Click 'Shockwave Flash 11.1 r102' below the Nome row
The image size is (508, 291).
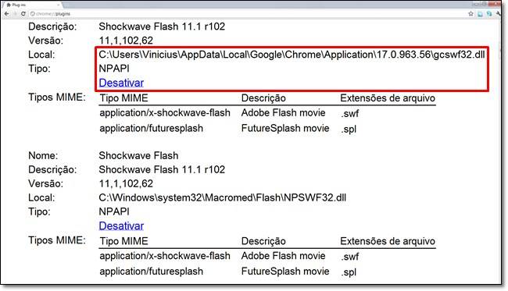(x=162, y=170)
